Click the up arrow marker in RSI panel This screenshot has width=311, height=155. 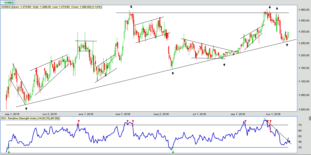[289, 142]
